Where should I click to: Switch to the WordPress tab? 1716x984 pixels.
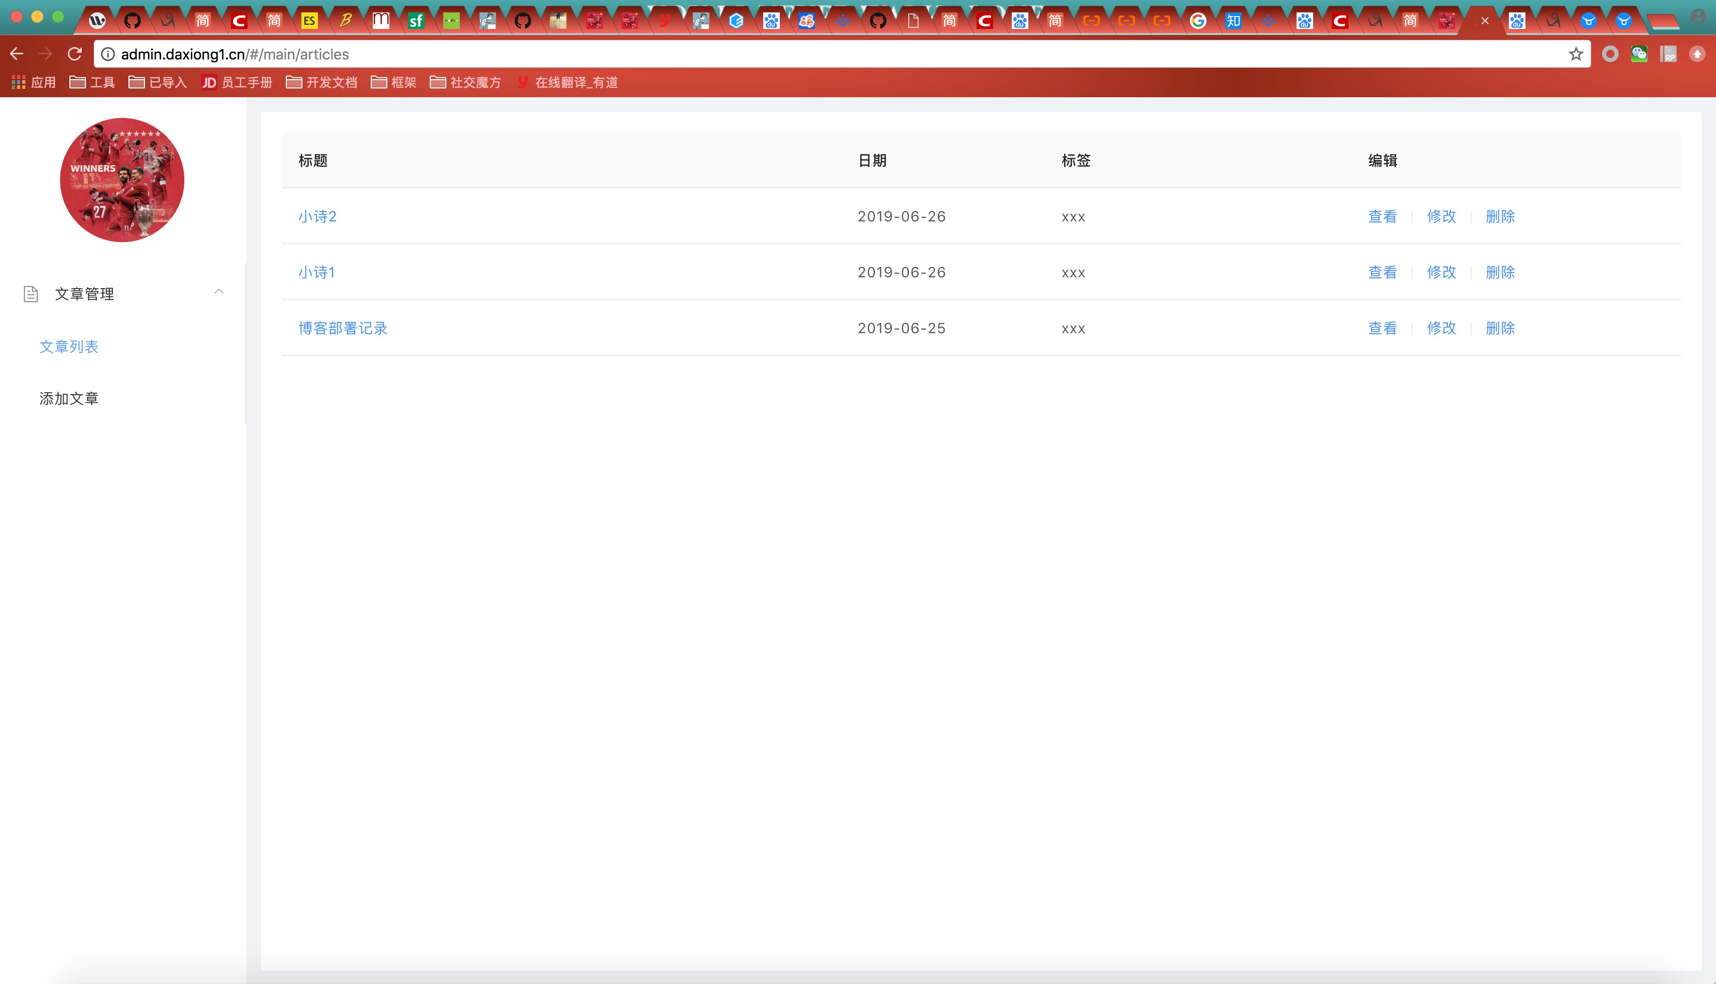pos(97,21)
